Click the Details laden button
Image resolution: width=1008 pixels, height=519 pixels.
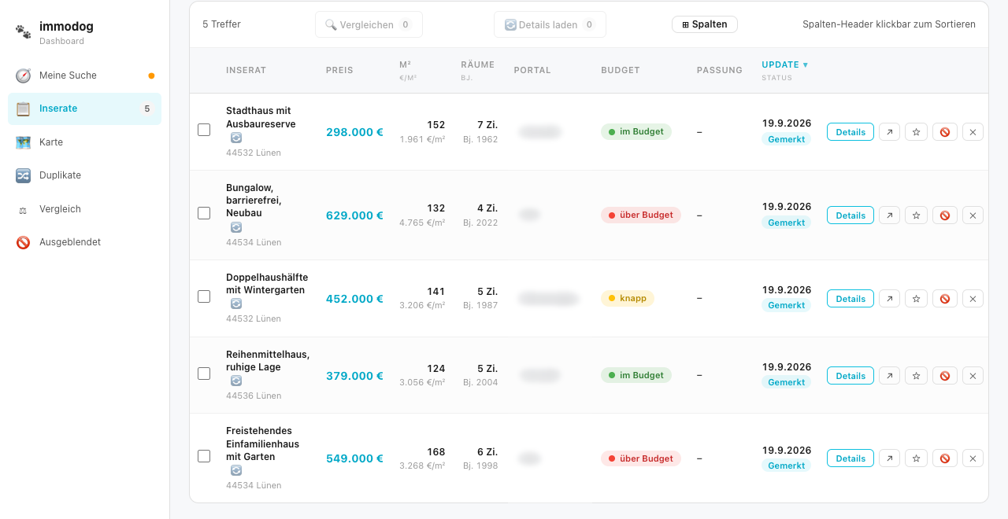point(550,24)
